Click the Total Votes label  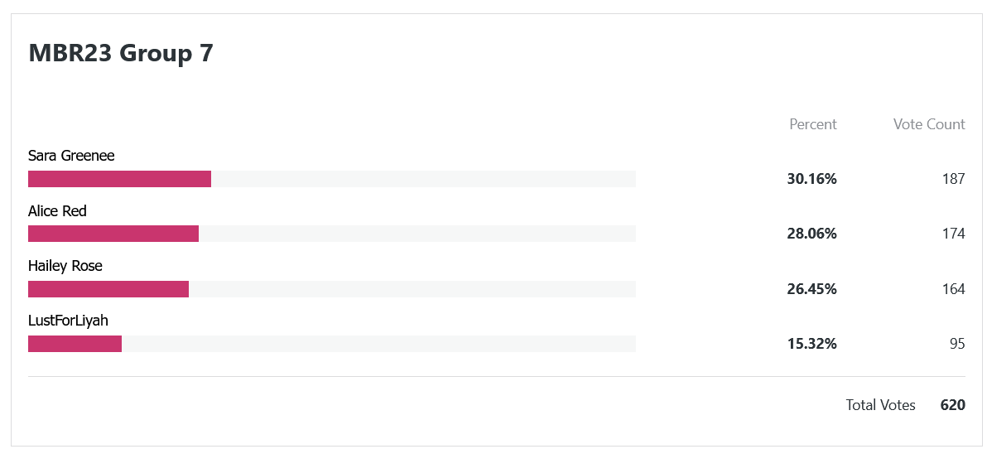881,405
